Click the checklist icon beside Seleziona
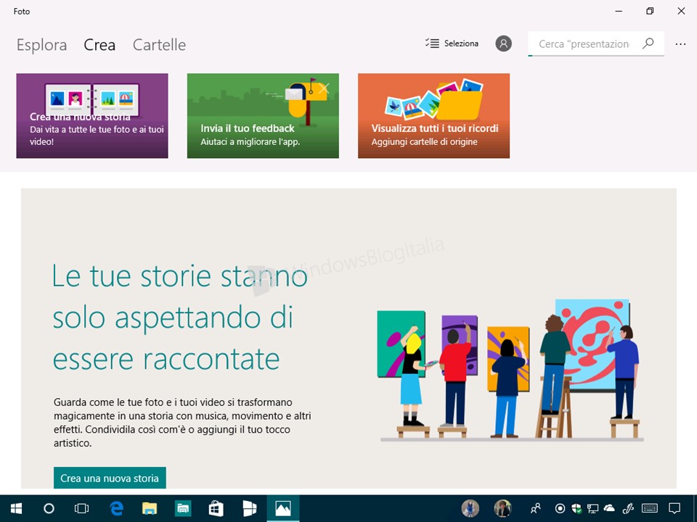This screenshot has height=522, width=697. click(431, 43)
